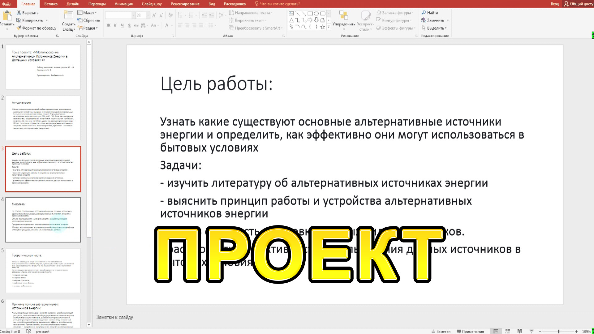The width and height of the screenshot is (594, 334).
Task: Apply strikethrough formatting
Action: coord(136,25)
